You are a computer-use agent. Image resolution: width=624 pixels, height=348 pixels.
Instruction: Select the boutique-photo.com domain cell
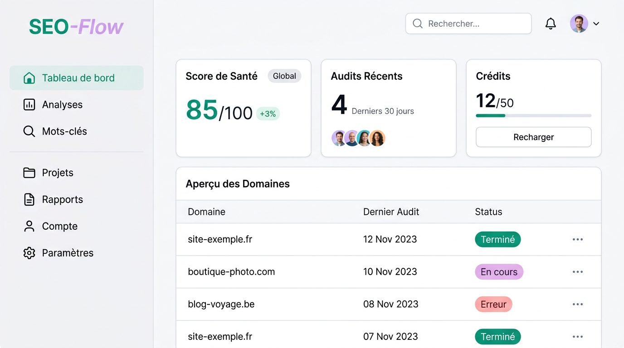[231, 272]
